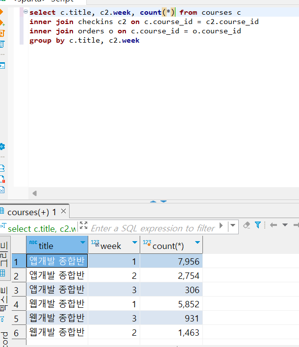The image size is (299, 347).
Task: Select the courses(+) 1 result tab
Action: coord(32,212)
